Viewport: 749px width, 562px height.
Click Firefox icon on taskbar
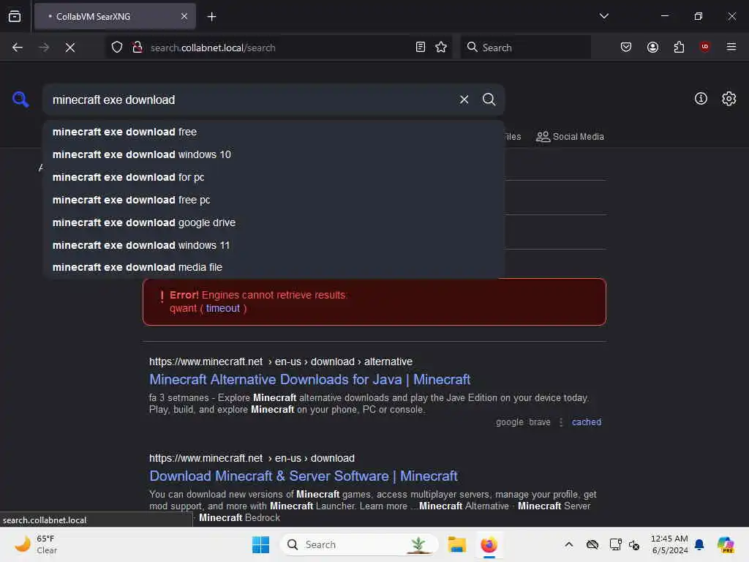click(489, 544)
